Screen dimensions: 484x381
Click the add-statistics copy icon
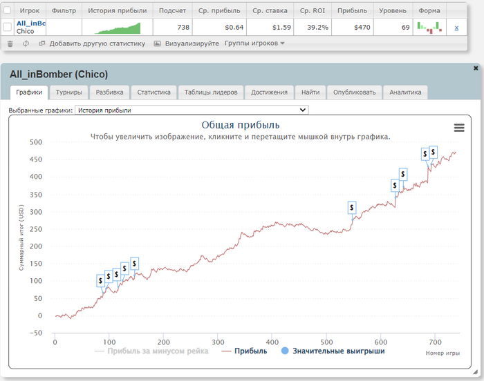click(x=42, y=43)
